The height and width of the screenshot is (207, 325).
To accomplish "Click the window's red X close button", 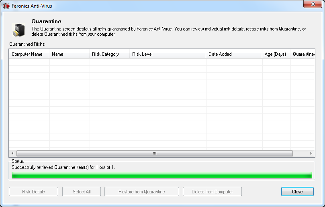I will 313,4.
